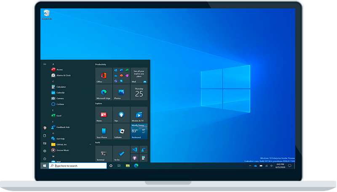Open the taskbar clock showing 4:43 PM

coord(280,166)
